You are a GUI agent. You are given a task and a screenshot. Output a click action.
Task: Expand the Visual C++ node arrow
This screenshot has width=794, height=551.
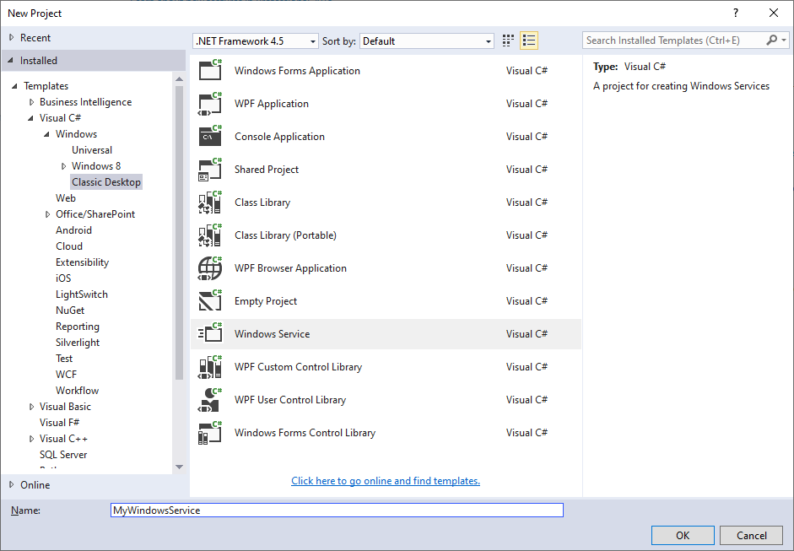coord(31,439)
